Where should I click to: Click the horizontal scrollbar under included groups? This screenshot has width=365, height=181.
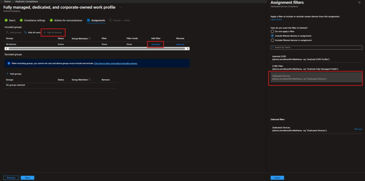pos(96,48)
